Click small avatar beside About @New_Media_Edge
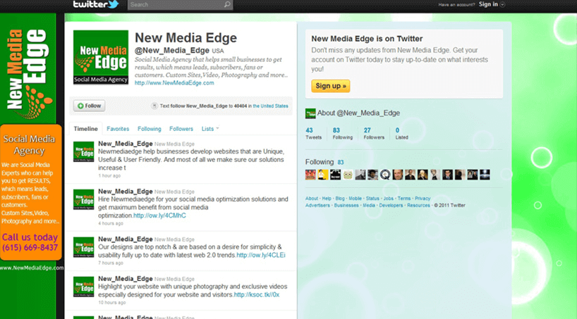This screenshot has height=319, width=577. click(x=310, y=113)
